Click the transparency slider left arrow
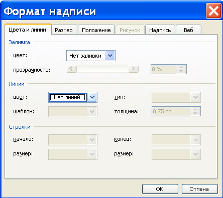Viewport: 223px width, 198px height. [x=71, y=69]
